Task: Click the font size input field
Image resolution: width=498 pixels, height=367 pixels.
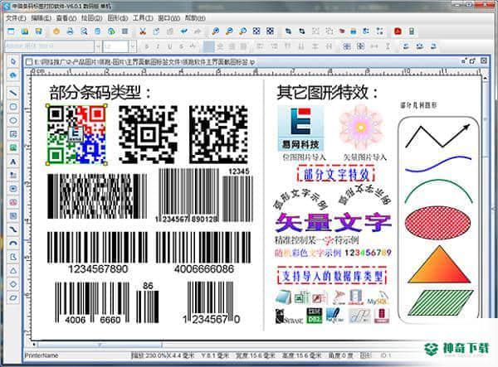Action: pyautogui.click(x=115, y=46)
